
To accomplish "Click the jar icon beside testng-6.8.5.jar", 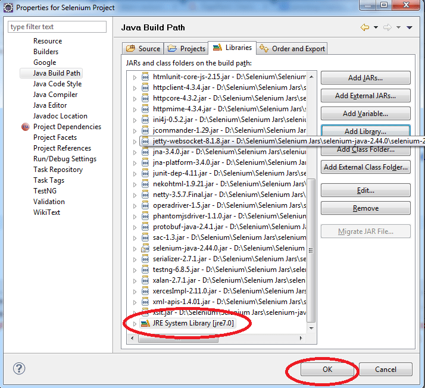I will (x=145, y=270).
